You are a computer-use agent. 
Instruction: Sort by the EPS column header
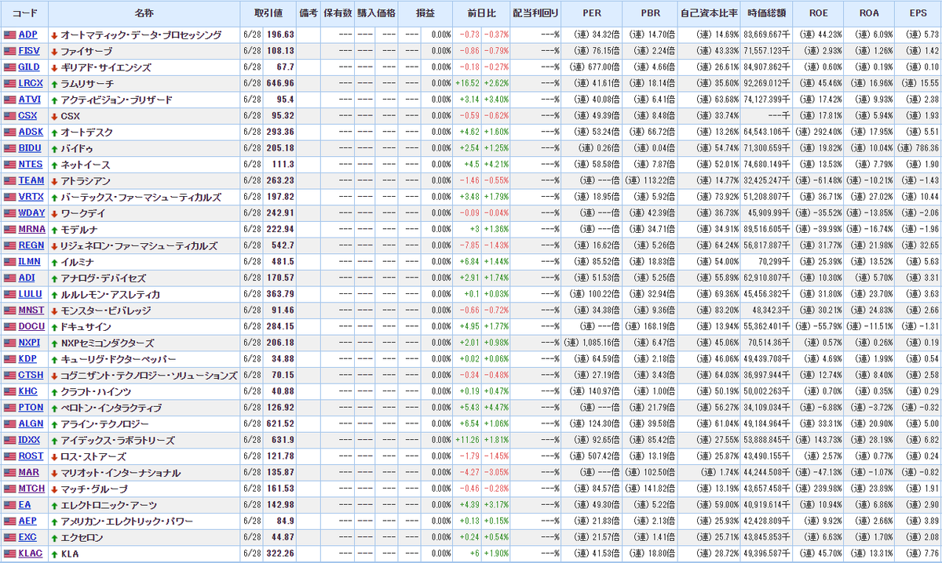coord(918,14)
